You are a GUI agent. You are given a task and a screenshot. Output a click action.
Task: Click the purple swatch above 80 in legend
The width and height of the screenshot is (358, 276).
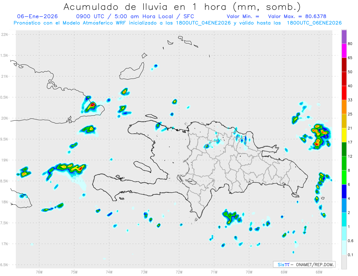[x=344, y=37]
